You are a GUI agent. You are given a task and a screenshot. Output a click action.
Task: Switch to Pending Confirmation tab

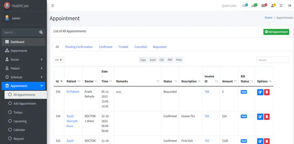[x=79, y=47]
